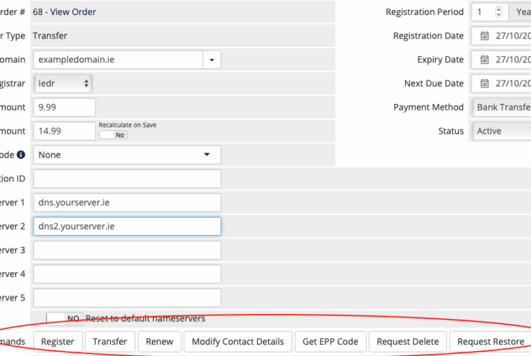Open the exampledomain.ie domain dropdown arrow
Image resolution: width=531 pixels, height=356 pixels.
pos(212,60)
